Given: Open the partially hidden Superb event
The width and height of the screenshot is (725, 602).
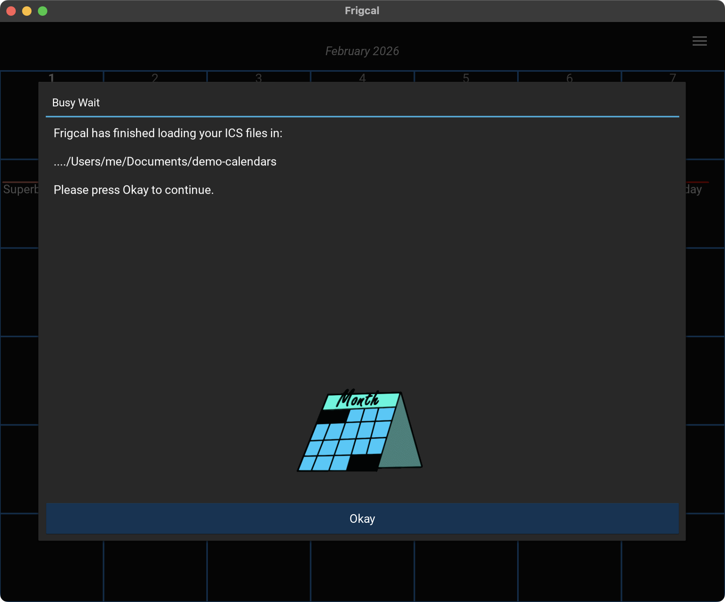Looking at the screenshot, I should point(20,190).
